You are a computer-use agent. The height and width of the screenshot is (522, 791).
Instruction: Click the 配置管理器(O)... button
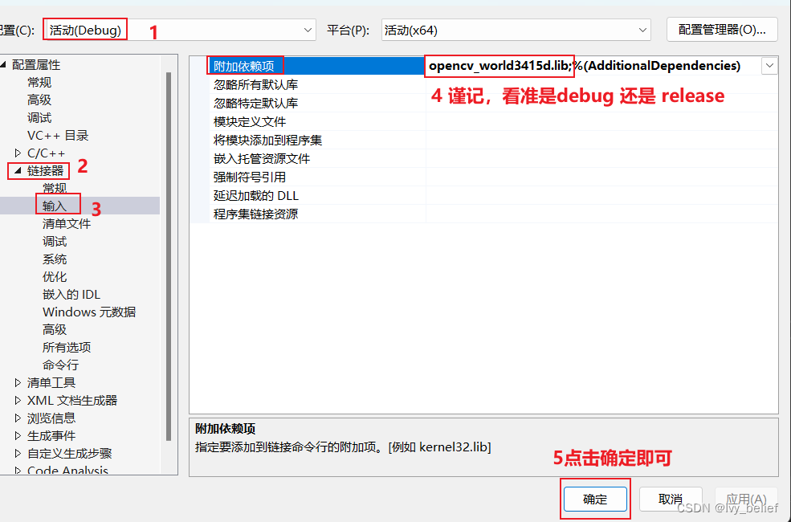[x=722, y=30]
